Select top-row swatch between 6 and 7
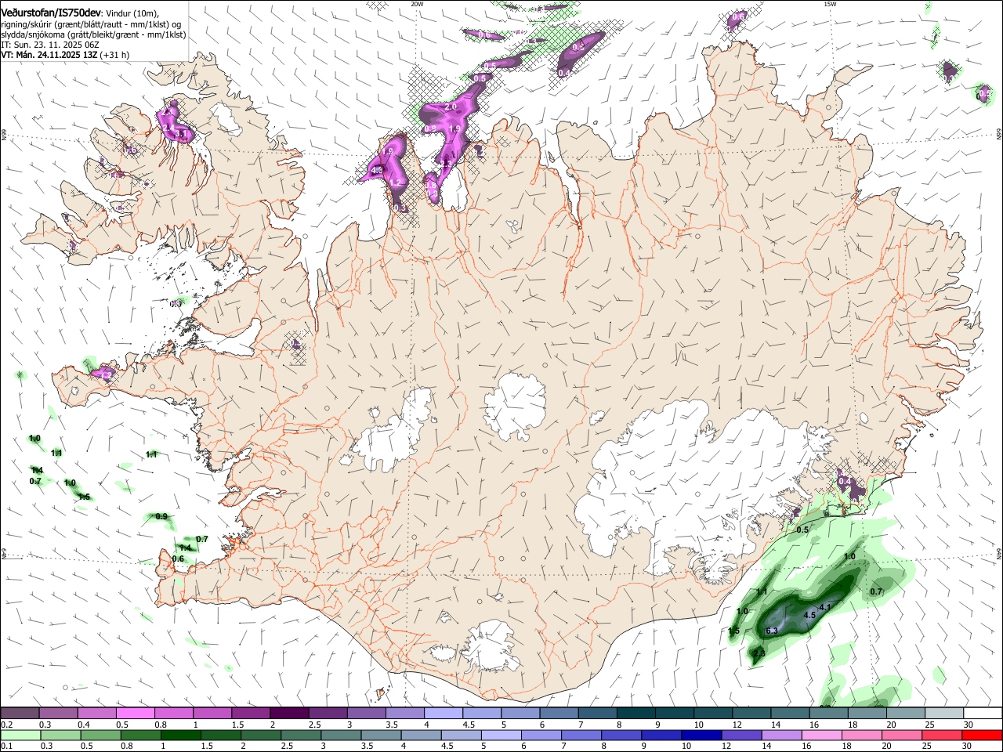This screenshot has width=1003, height=752. pyautogui.click(x=559, y=713)
